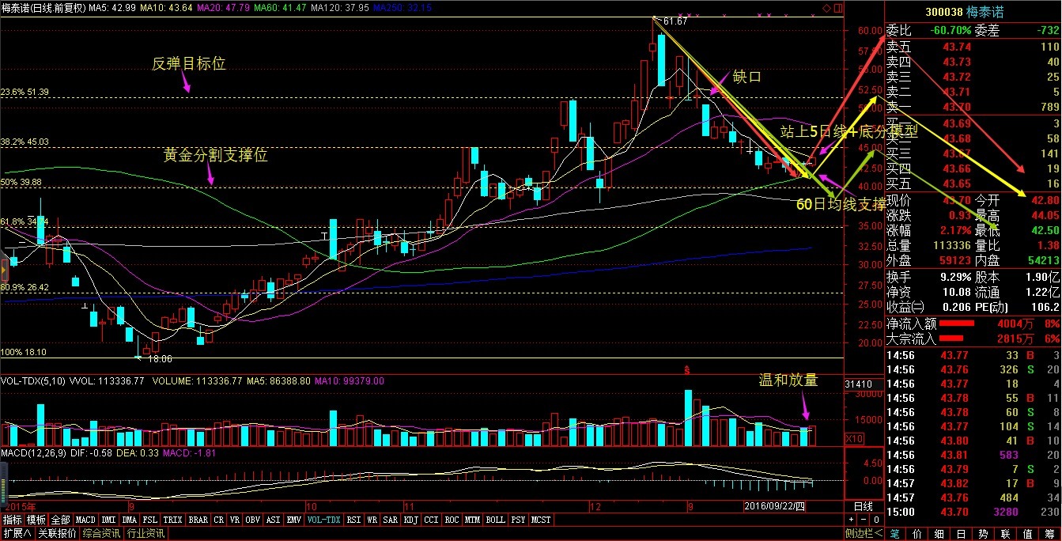Click the split-panel icon above the chart
The image size is (1062, 541).
tap(837, 8)
